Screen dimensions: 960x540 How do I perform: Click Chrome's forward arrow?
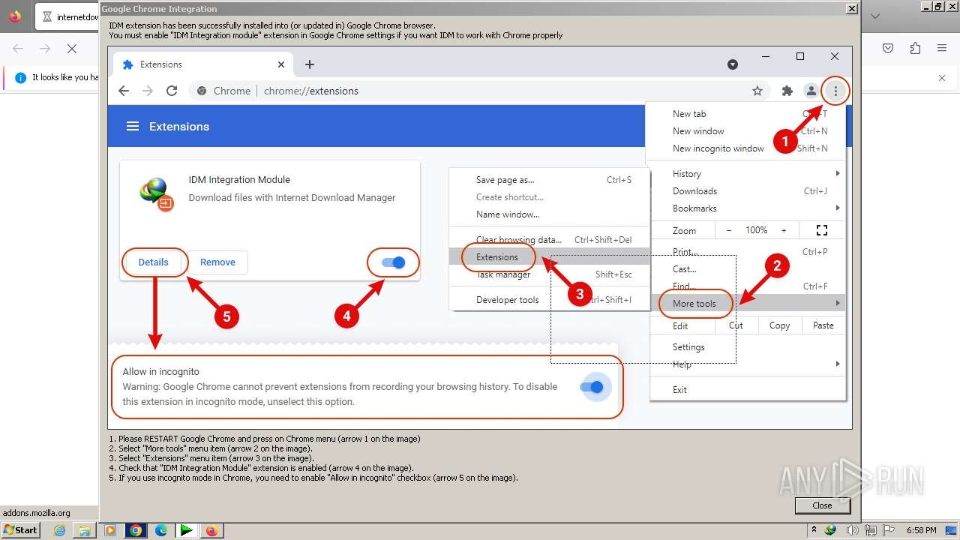148,91
